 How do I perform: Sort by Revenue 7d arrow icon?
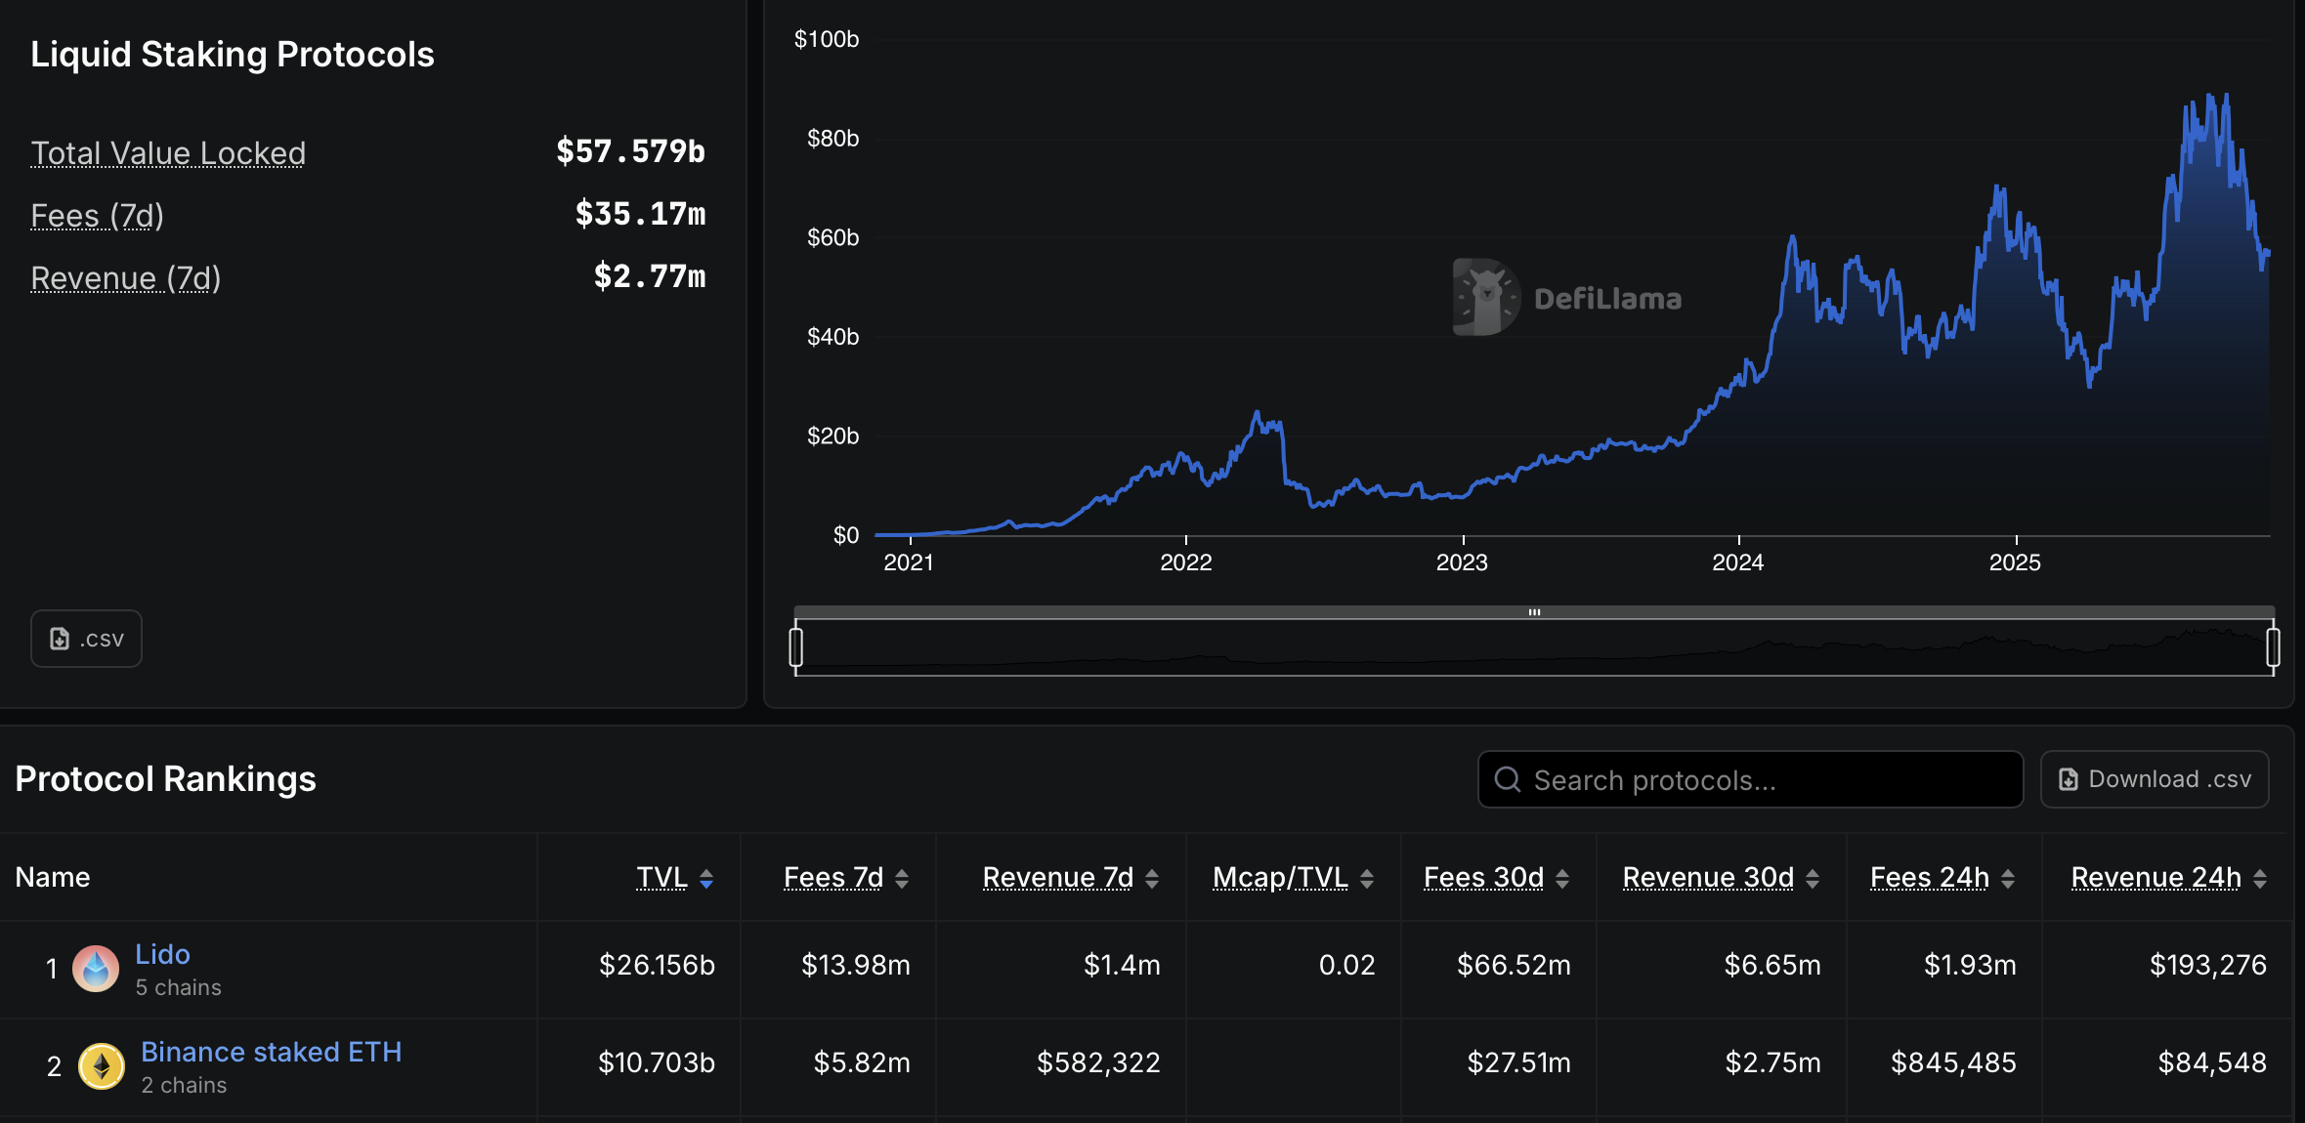coord(1152,879)
